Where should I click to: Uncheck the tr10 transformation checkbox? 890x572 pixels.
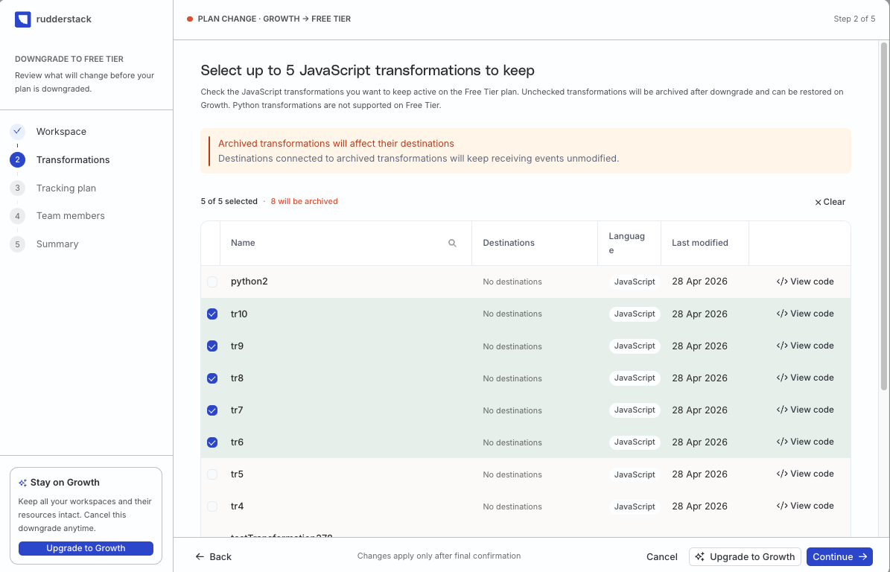tap(212, 314)
